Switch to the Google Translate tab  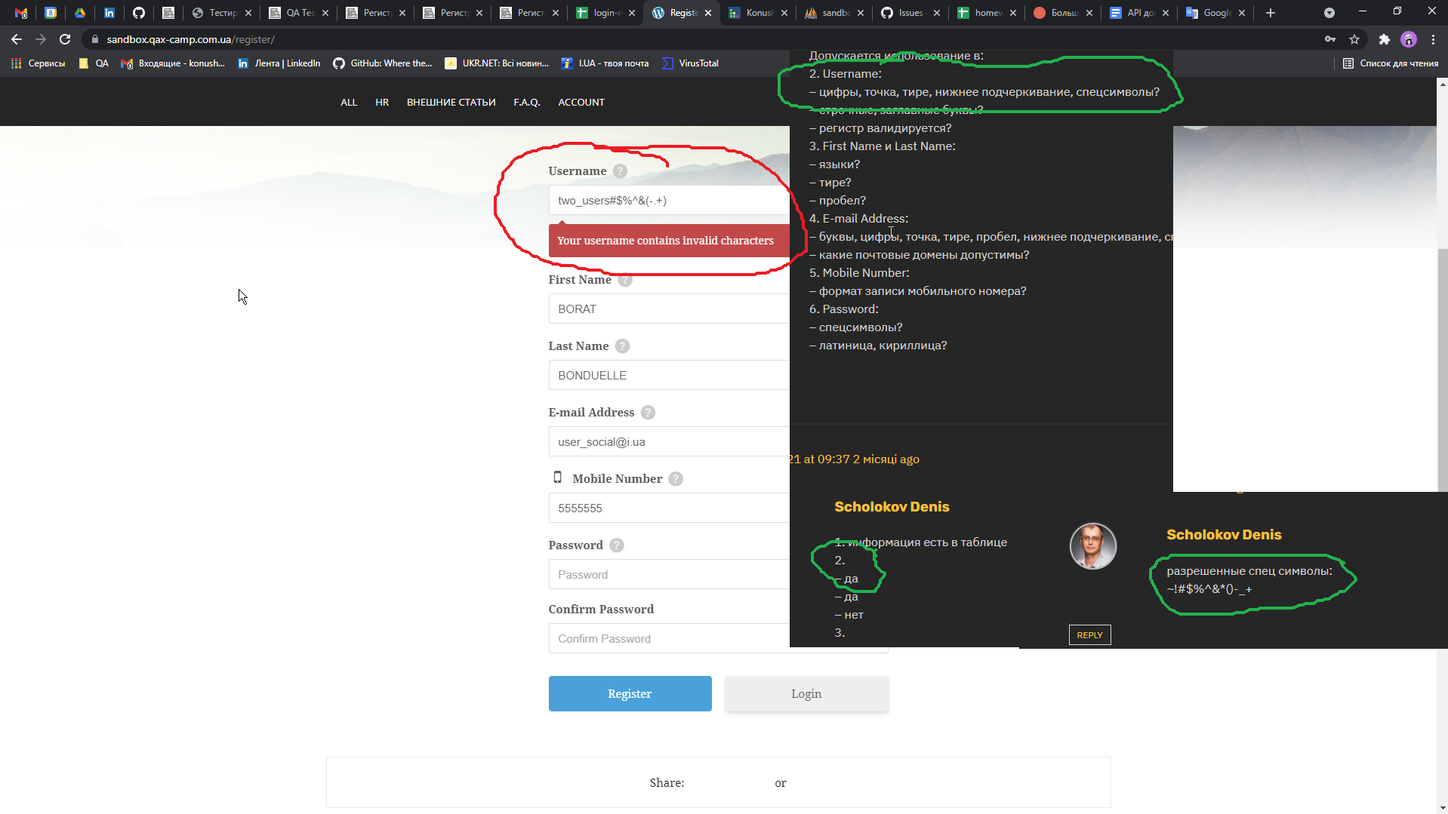[1215, 13]
